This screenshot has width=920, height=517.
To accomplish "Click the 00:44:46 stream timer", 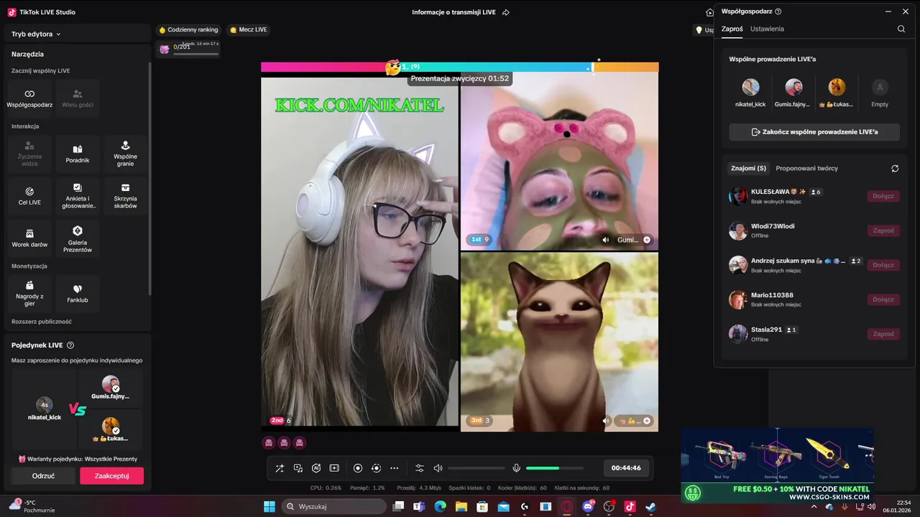I will (626, 468).
